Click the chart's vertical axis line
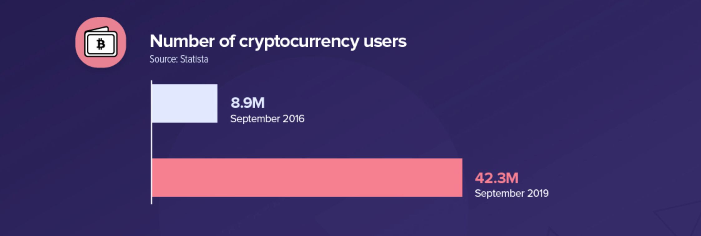 (x=152, y=142)
